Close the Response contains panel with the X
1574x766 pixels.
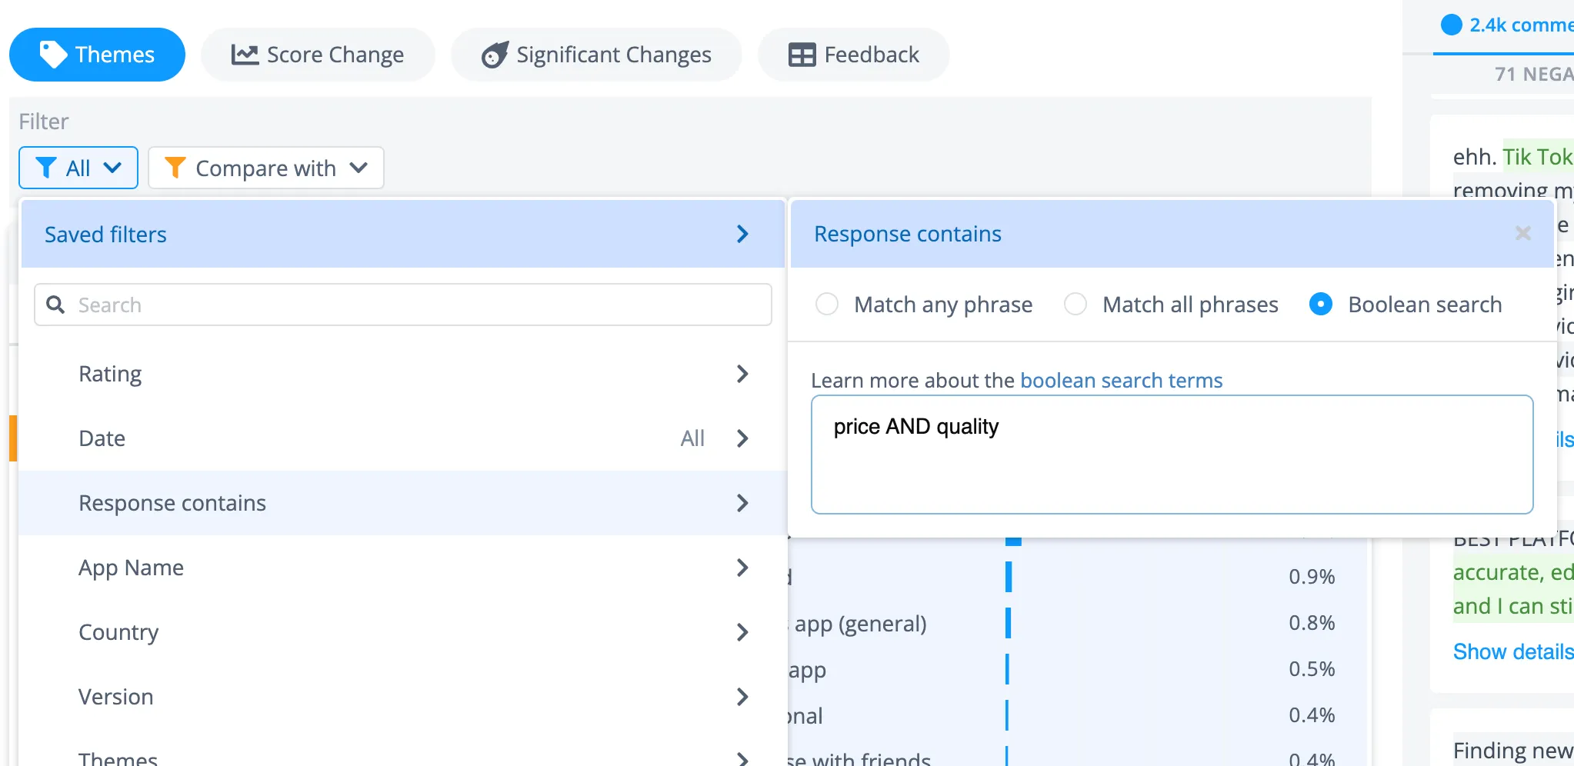[x=1522, y=233]
